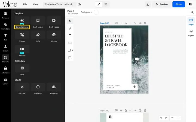Move Page 2/10 down
Viewport: 196px width, 122px height.
(135, 110)
